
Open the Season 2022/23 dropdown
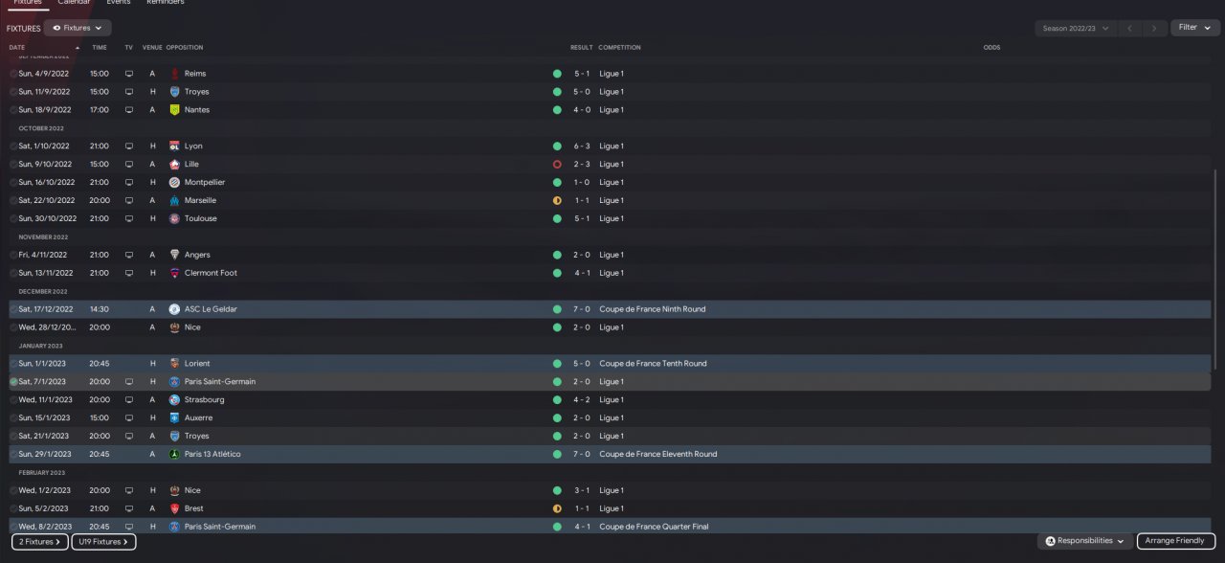1076,28
